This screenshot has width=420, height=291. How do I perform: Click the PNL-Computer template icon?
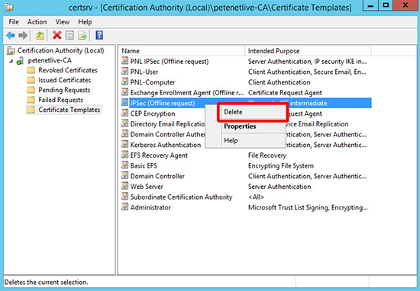[x=124, y=82]
